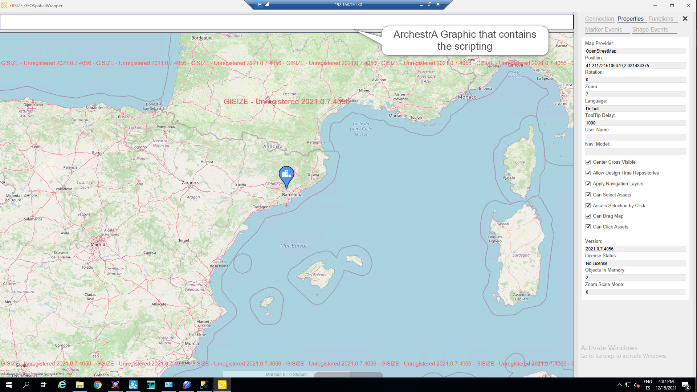Open Windows taskbar search
Viewport: 697px width, 392px height.
point(26,385)
